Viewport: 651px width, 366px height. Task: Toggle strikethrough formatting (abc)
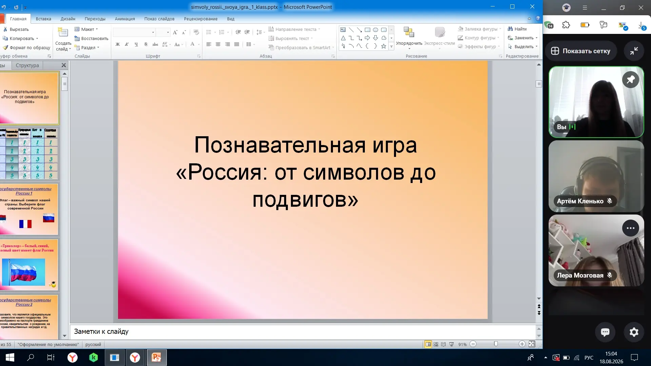(155, 44)
